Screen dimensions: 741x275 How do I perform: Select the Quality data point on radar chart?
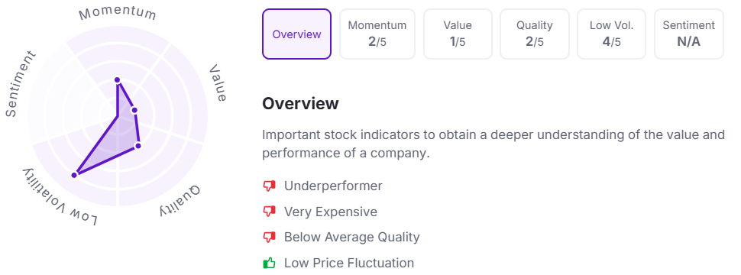[x=138, y=146]
